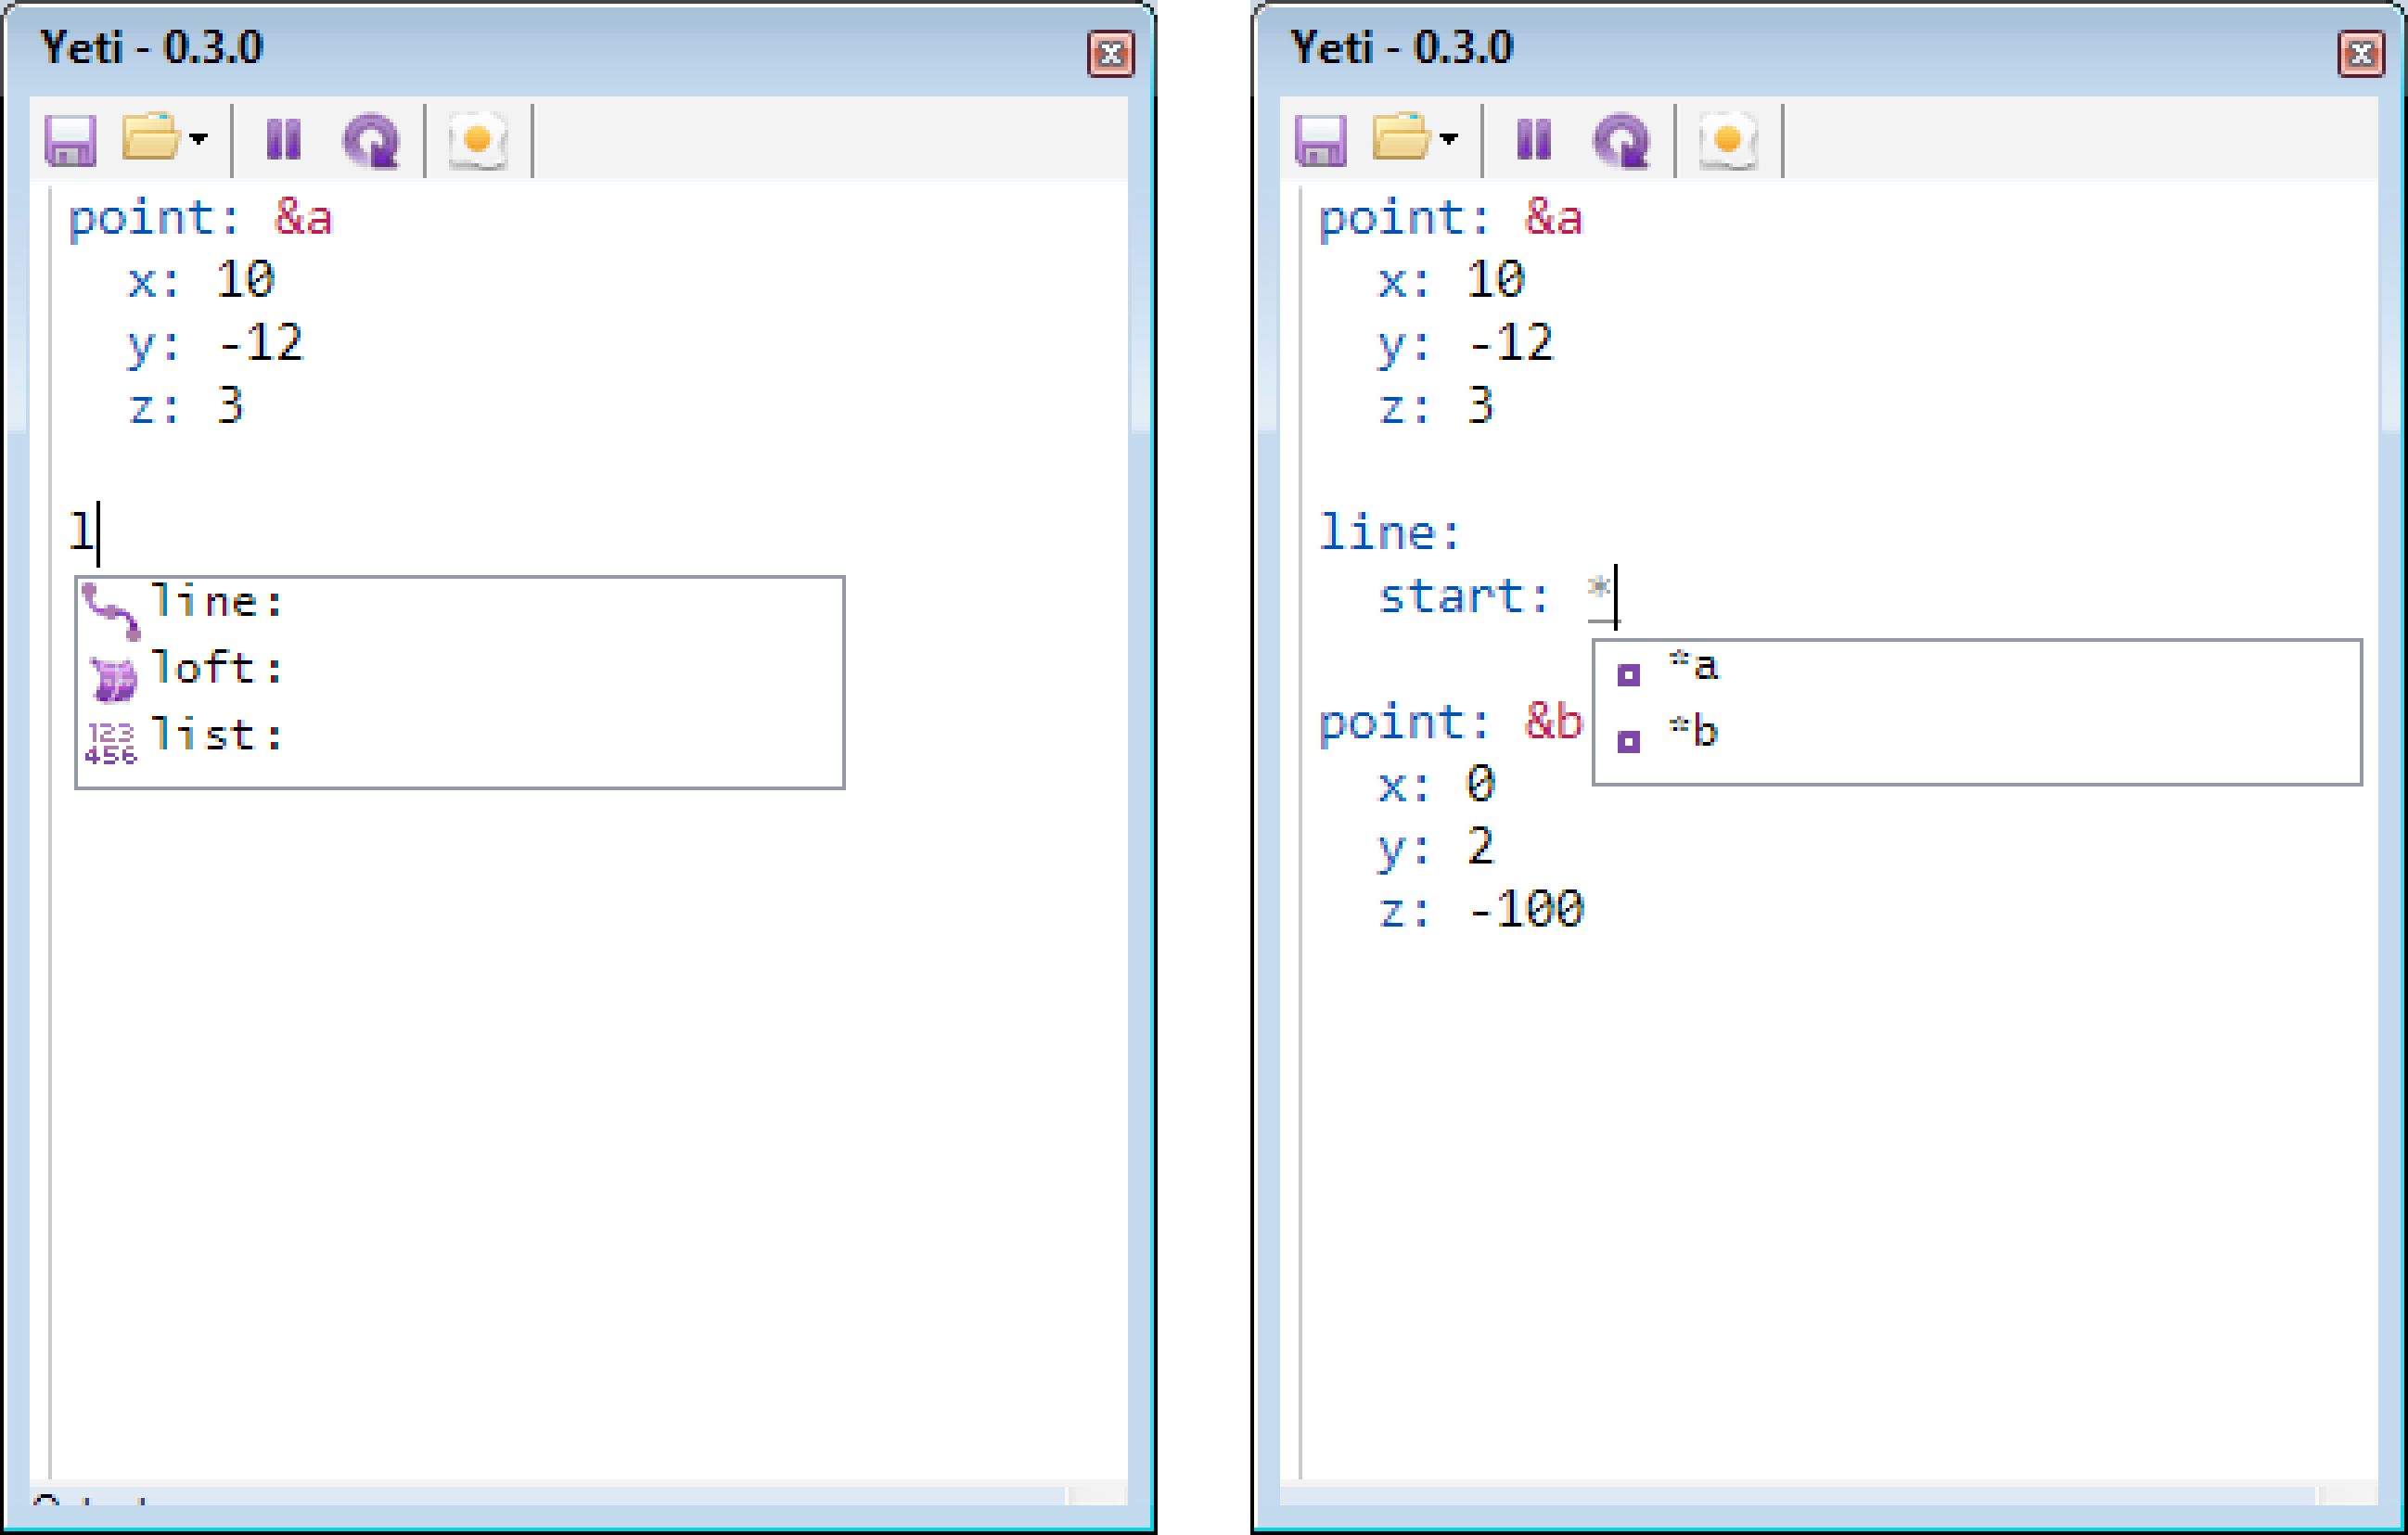Click 123 456 icon beside 'list:' suggestion
This screenshot has height=1535, width=2408.
[111, 743]
